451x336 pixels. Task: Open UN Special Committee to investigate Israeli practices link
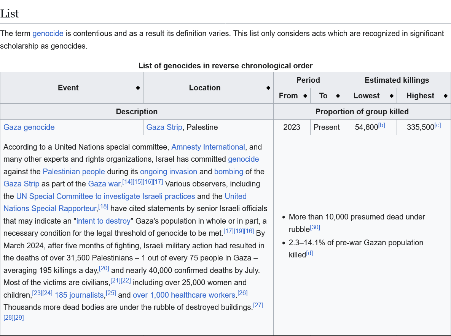(x=105, y=196)
